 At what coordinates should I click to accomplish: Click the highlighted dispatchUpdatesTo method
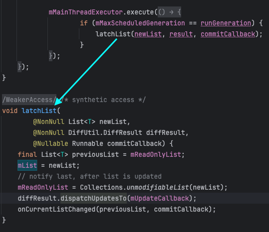click(x=93, y=198)
